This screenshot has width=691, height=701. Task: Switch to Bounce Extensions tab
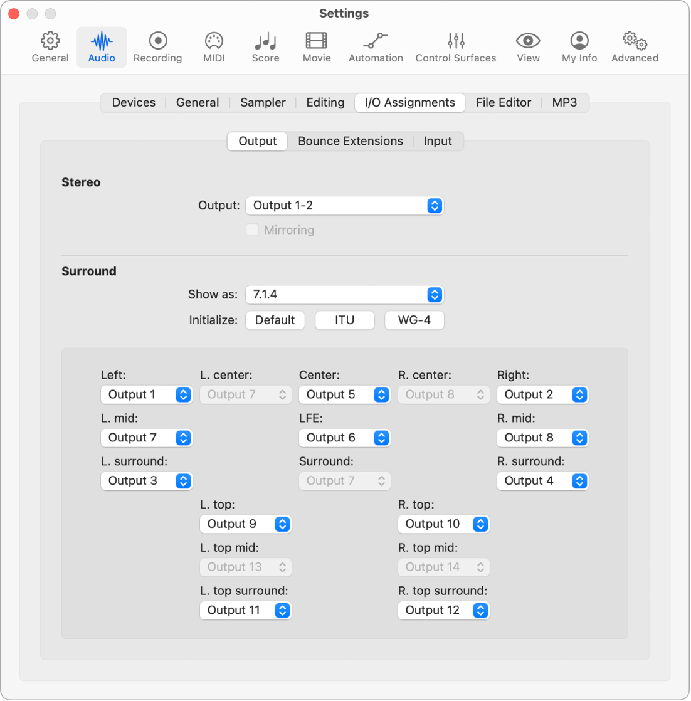coord(351,141)
